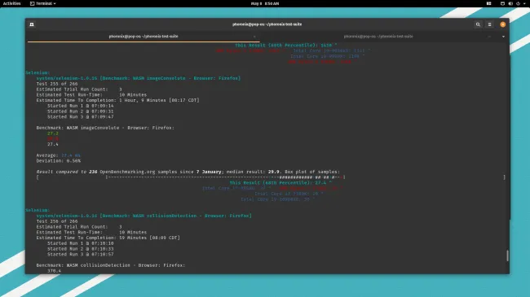Click the volume icon in the top bar
Screen dimensions: 530x297
pos(510,3)
